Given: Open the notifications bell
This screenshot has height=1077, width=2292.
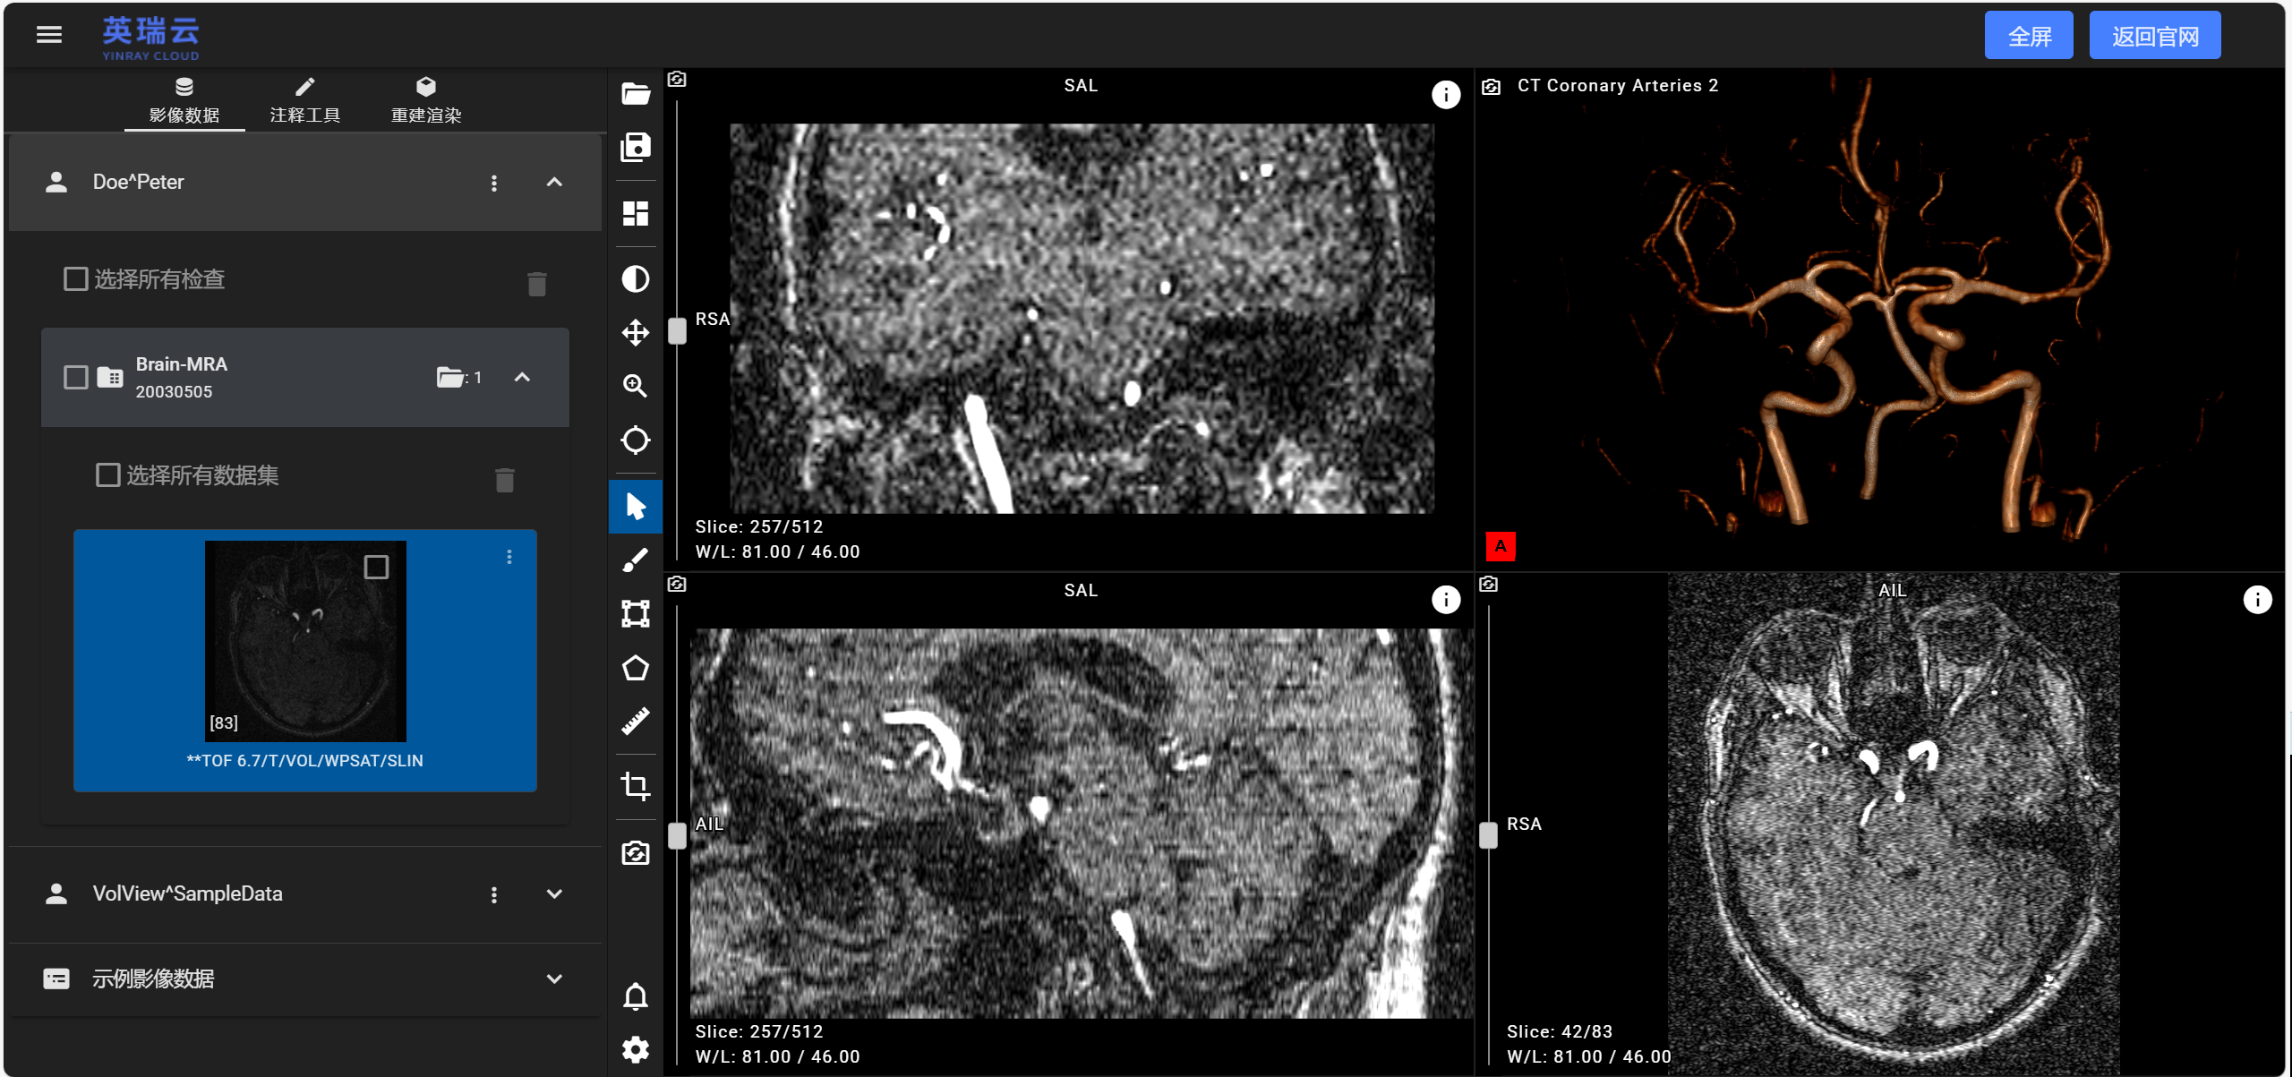Looking at the screenshot, I should [636, 996].
